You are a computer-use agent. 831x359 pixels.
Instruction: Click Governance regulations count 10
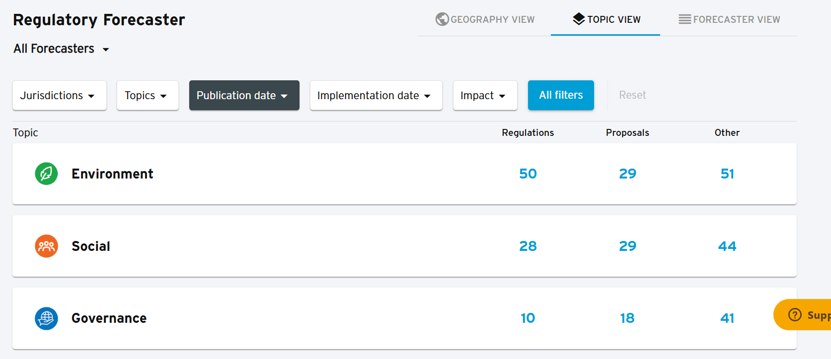coord(528,318)
